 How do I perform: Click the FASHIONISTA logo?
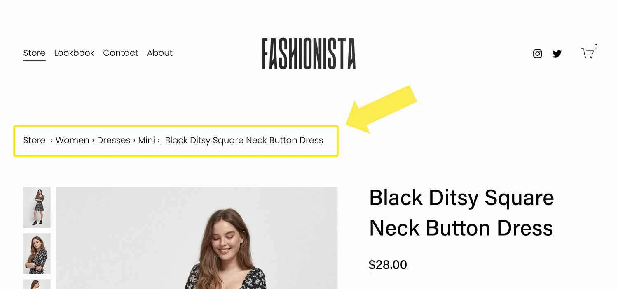tap(309, 53)
